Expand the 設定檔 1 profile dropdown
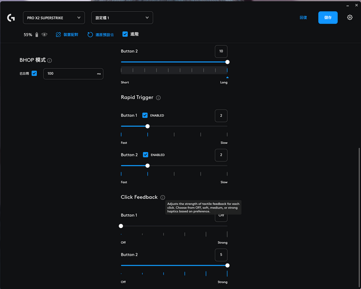The image size is (361, 289). 122,18
